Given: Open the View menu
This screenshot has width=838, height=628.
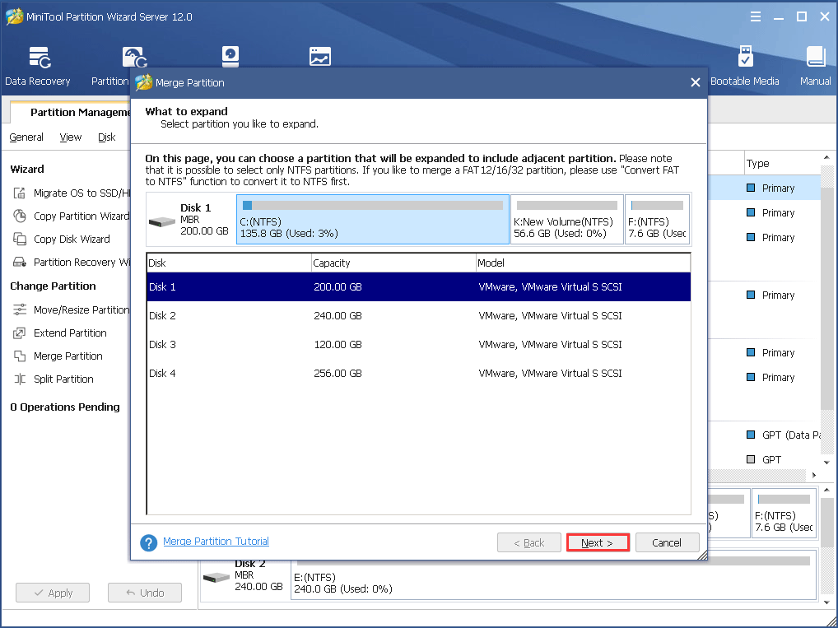Looking at the screenshot, I should tap(71, 137).
